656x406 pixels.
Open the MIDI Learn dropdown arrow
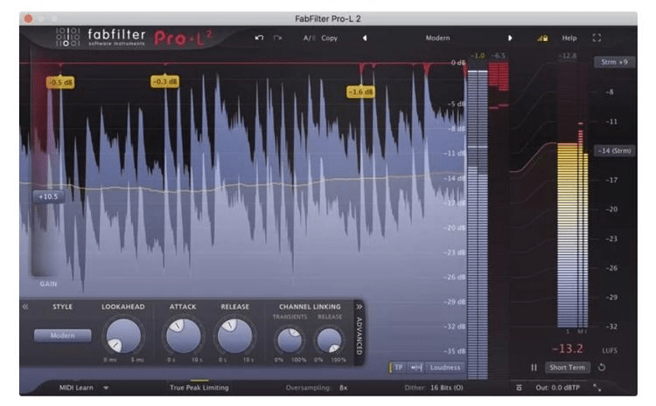pos(106,388)
